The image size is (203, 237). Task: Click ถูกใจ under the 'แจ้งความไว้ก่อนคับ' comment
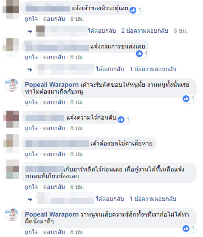pyautogui.click(x=31, y=128)
